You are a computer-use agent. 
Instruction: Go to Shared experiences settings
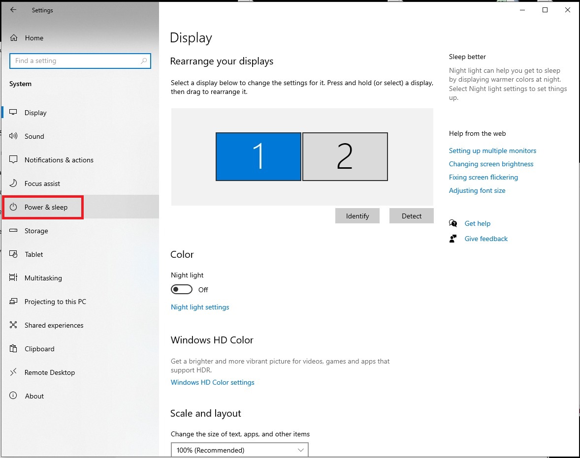(x=80, y=325)
